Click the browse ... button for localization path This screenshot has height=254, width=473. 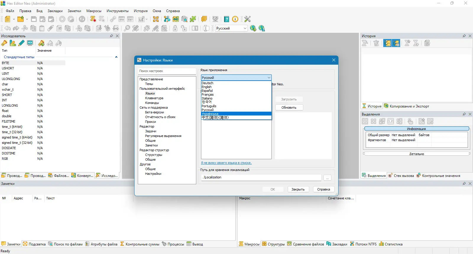click(x=327, y=178)
